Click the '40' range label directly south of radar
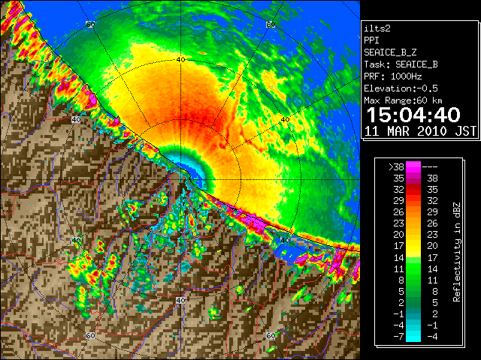This screenshot has width=481, height=360. click(x=180, y=300)
